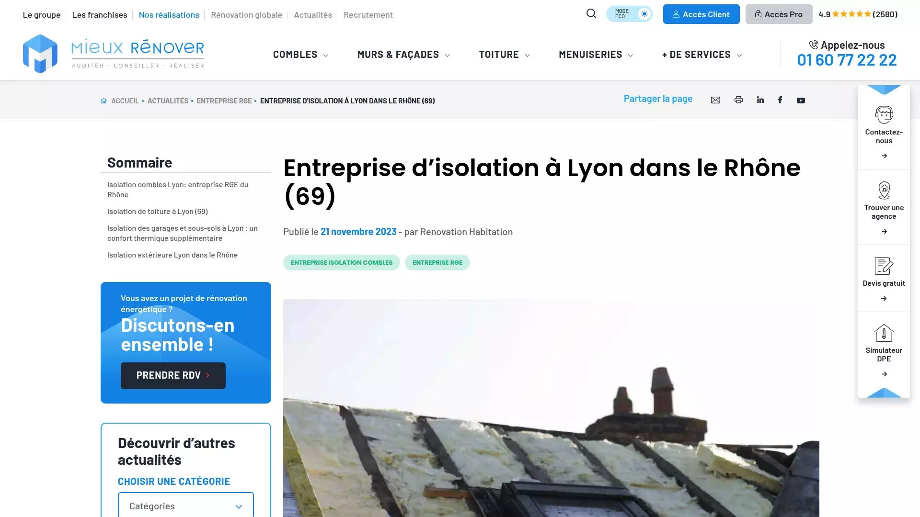The width and height of the screenshot is (920, 517).
Task: Click the Trouver une agence pin icon
Action: 884,191
